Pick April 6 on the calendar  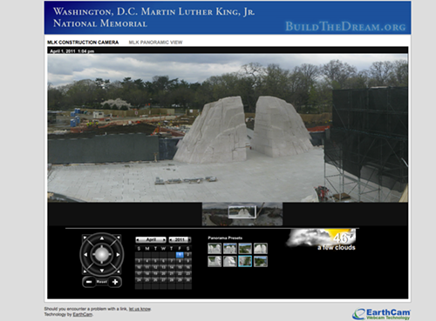[163, 261]
